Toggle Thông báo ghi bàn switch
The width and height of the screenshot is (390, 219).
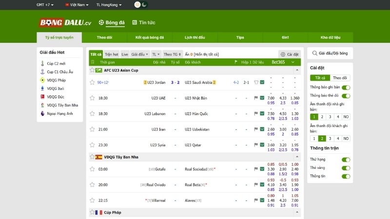(x=346, y=88)
